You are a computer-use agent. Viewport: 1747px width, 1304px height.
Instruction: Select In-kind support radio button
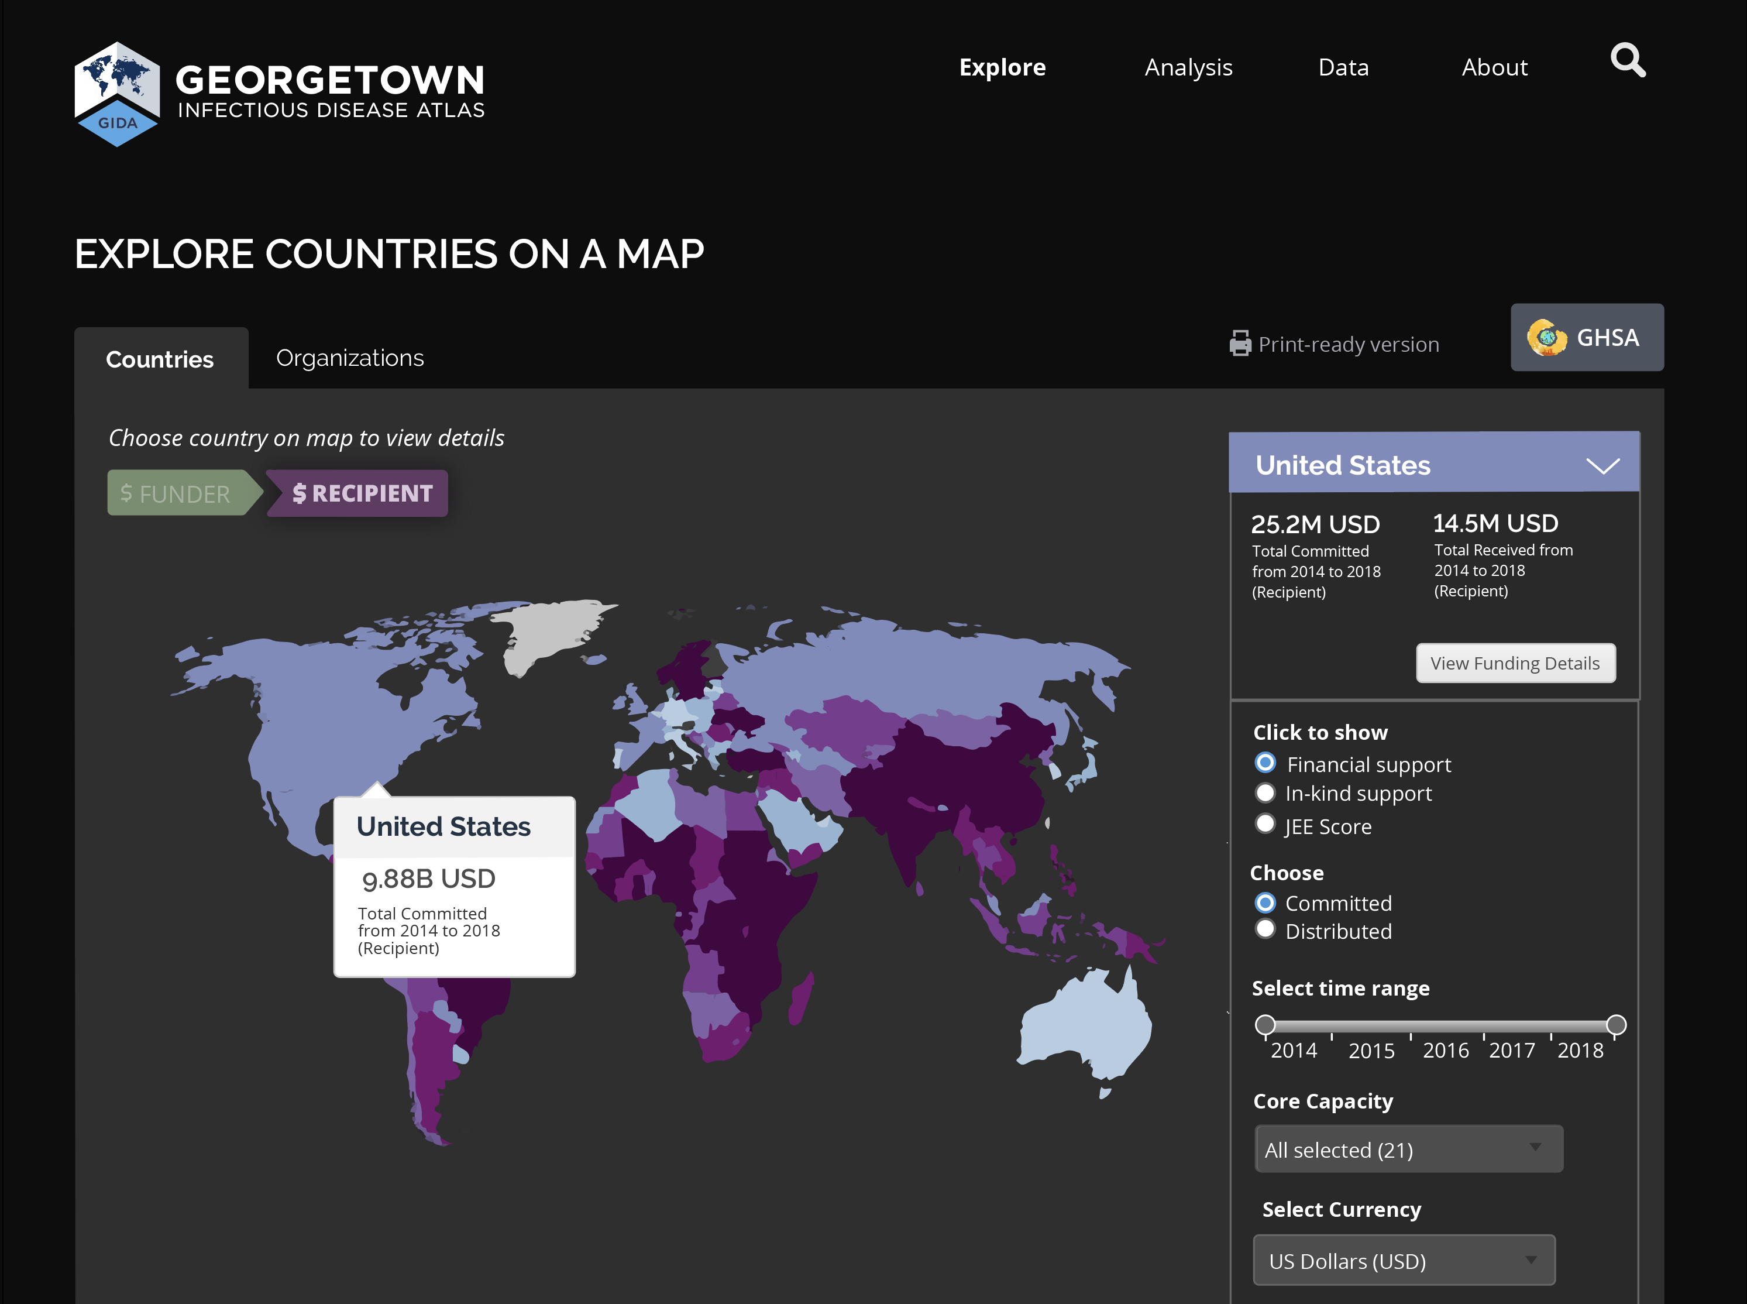pos(1265,792)
